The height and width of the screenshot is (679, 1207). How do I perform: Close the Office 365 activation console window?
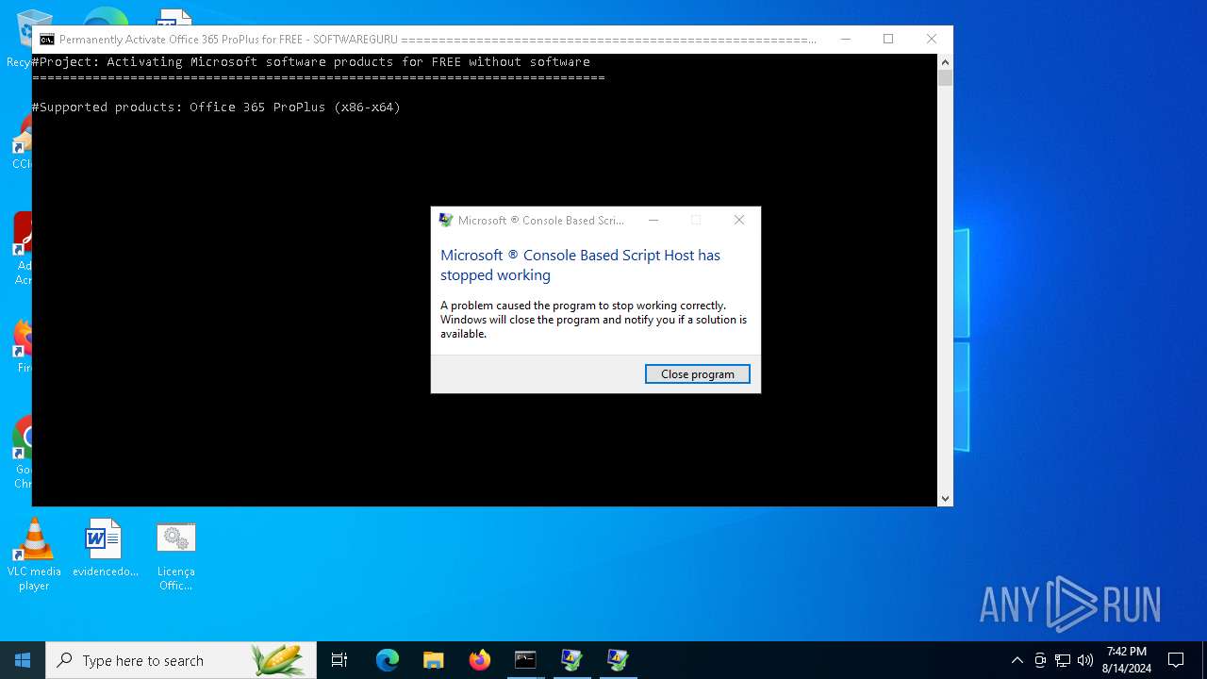pos(932,39)
